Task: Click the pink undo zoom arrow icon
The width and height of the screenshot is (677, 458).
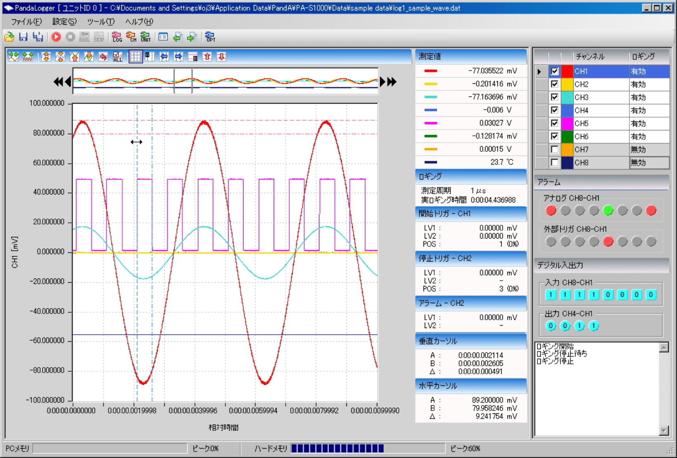Action: pyautogui.click(x=103, y=57)
